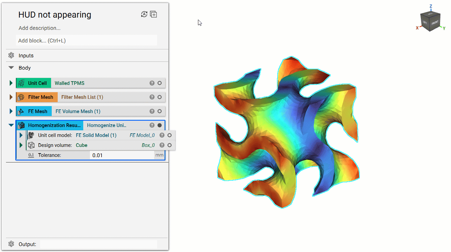This screenshot has height=252, width=451.
Task: Click the Add description field
Action: click(x=39, y=28)
